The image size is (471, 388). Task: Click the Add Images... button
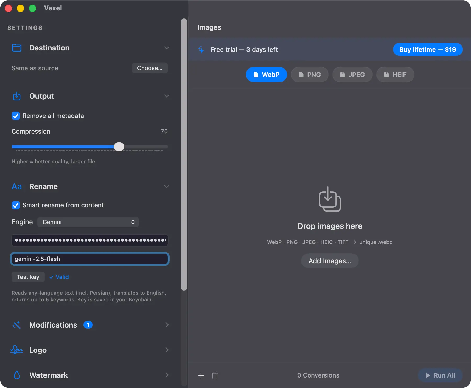pos(330,261)
